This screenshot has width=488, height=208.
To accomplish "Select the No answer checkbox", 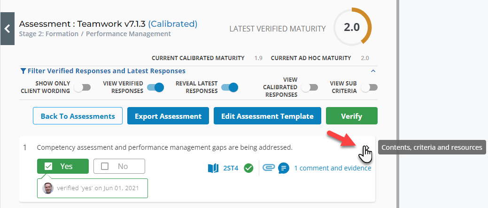I will click(119, 166).
